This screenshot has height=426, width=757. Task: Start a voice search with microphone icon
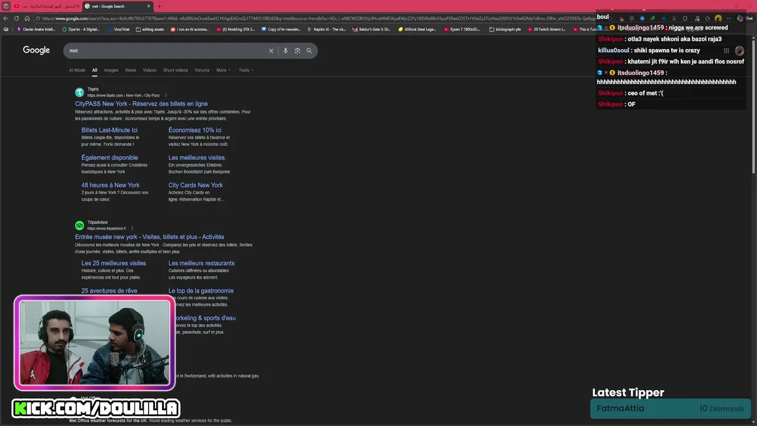point(286,51)
